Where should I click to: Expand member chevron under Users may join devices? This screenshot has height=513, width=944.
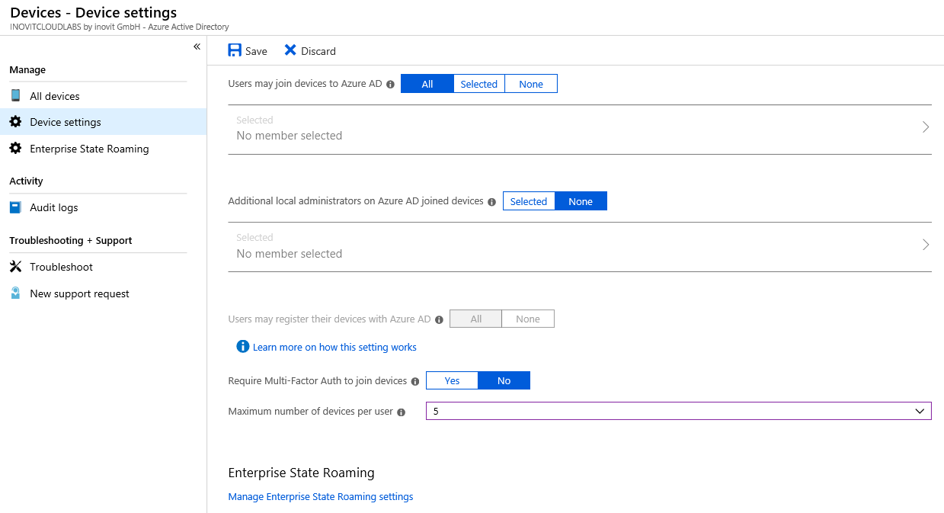[x=926, y=127]
